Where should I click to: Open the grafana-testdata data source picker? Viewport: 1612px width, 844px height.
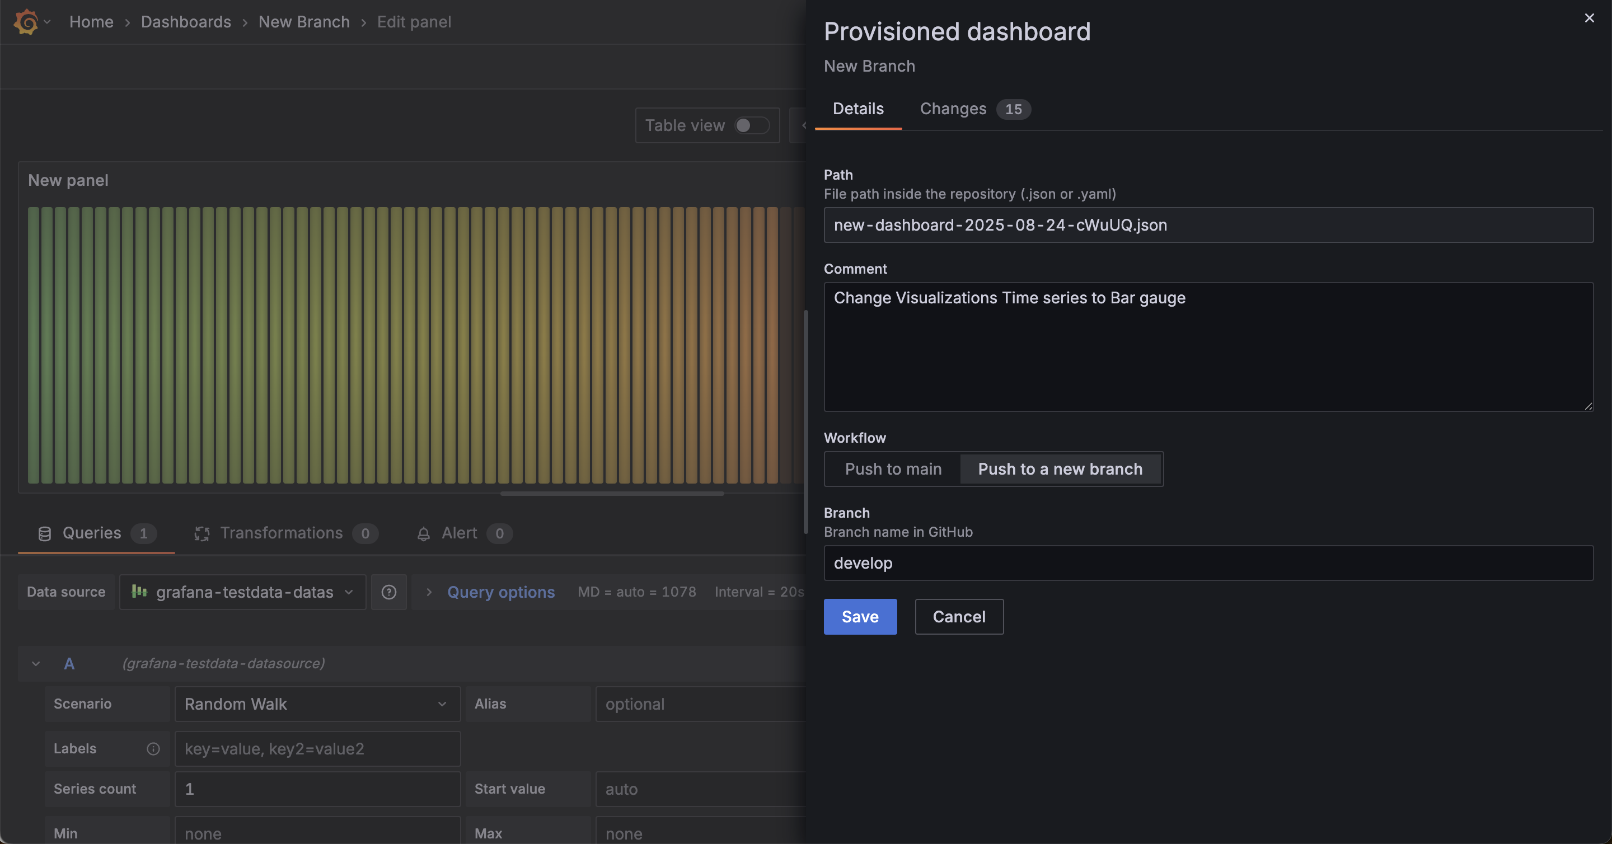243,593
